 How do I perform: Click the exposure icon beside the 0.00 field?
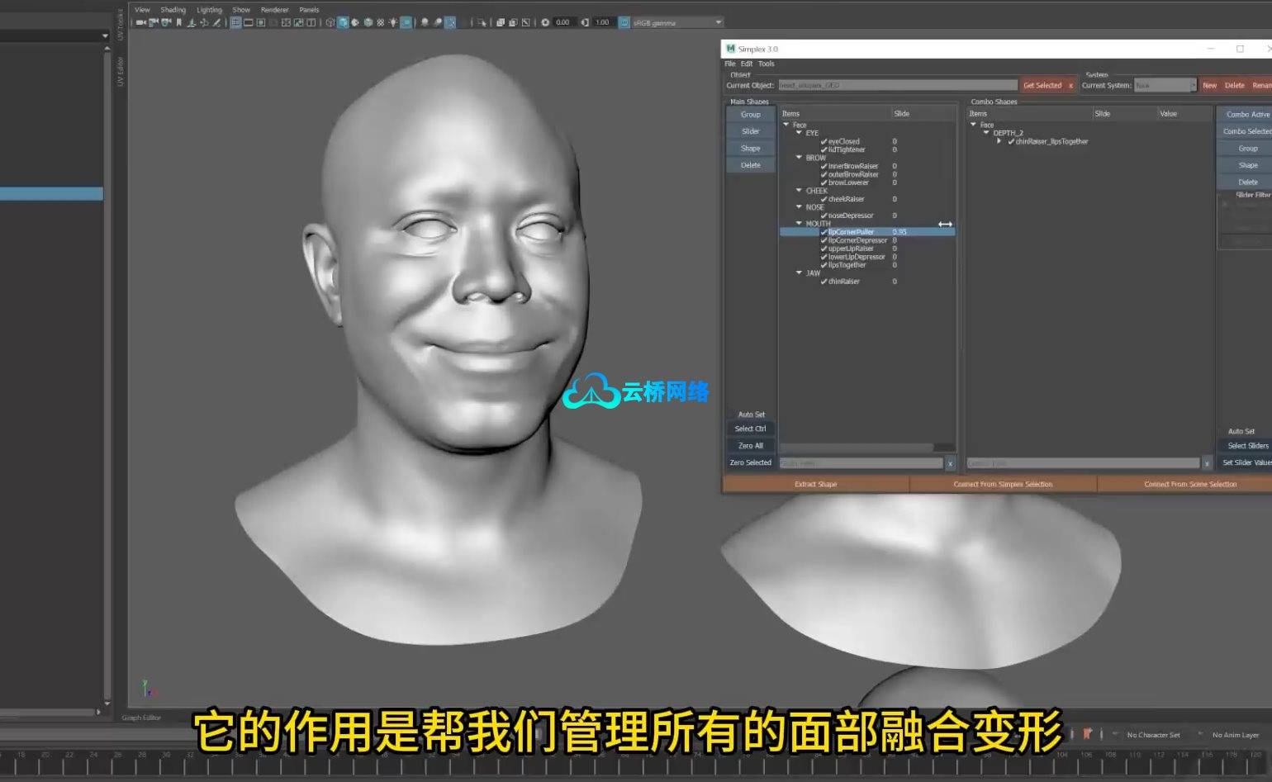click(545, 22)
